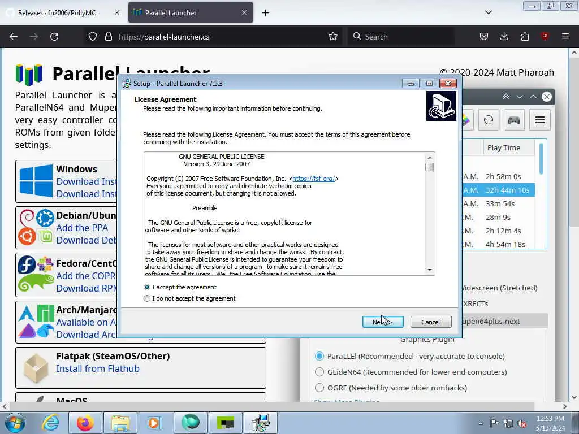
Task: Click the muted volume tray icon
Action: [522, 424]
